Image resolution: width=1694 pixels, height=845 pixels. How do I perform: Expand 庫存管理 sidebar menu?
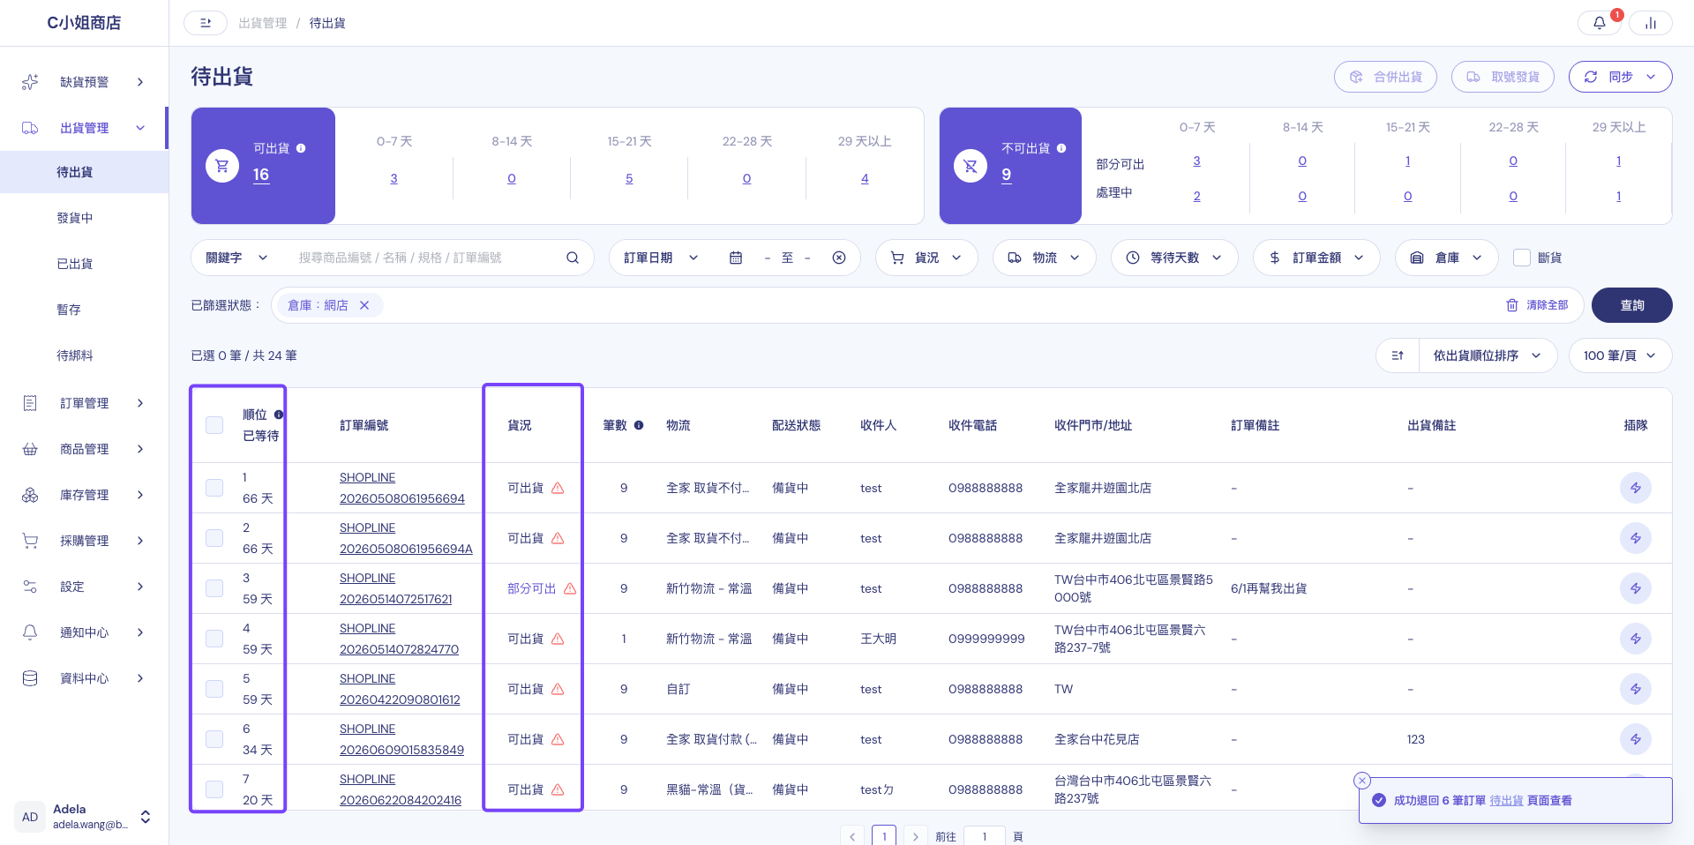(84, 495)
